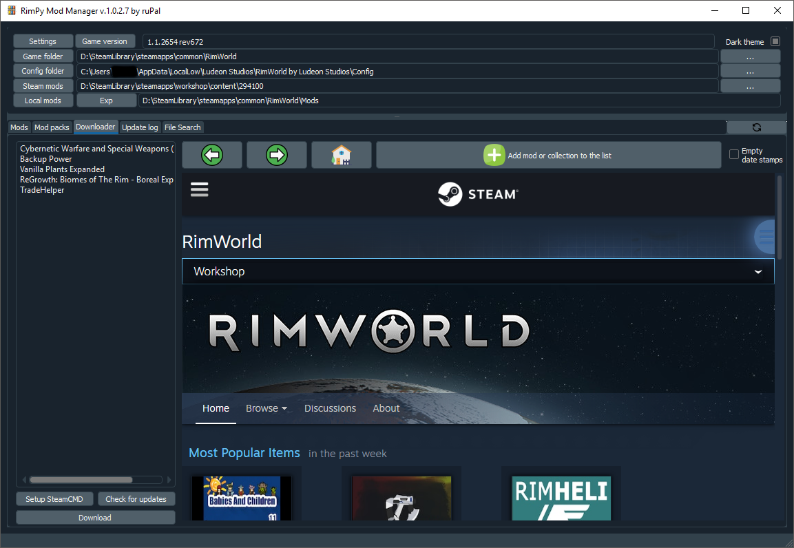Viewport: 794px width, 548px height.
Task: Add mod or collection to the list
Action: 548,155
